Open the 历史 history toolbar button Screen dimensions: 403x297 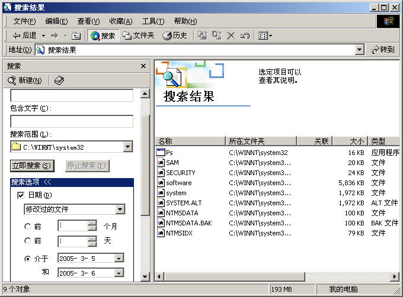pyautogui.click(x=175, y=35)
